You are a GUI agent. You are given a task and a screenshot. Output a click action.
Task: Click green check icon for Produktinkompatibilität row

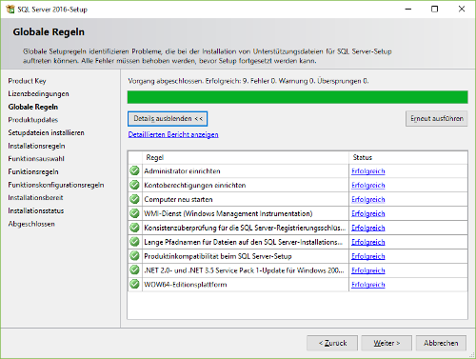[x=134, y=256]
